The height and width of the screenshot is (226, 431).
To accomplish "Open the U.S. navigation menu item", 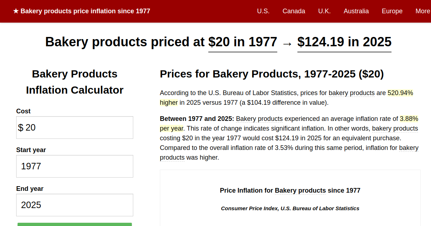I will 263,11.
